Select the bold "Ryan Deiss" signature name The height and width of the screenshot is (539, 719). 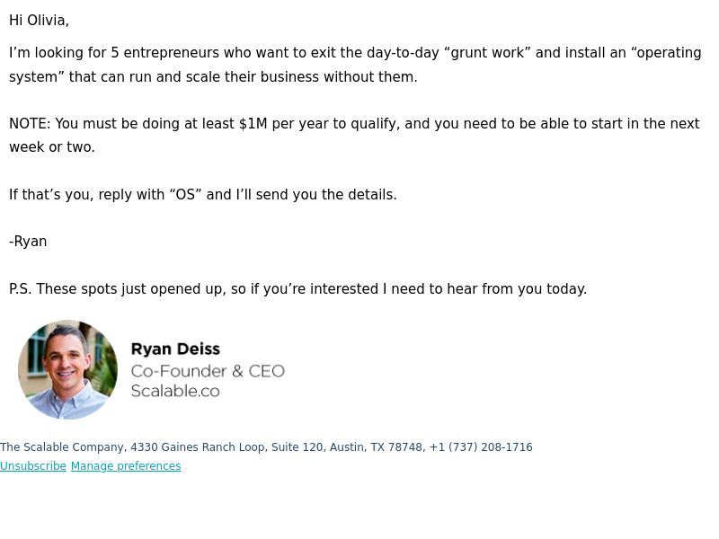(175, 349)
